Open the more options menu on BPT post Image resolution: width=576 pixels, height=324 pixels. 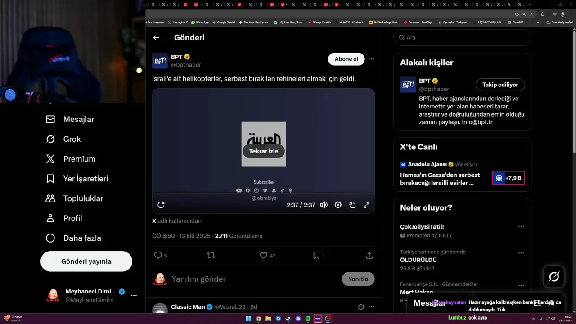pyautogui.click(x=371, y=59)
